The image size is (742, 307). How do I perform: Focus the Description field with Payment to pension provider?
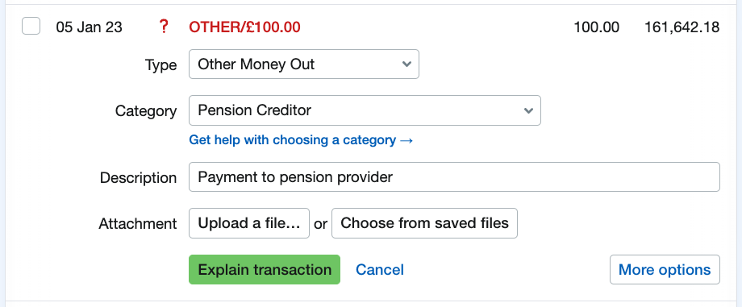click(x=454, y=177)
